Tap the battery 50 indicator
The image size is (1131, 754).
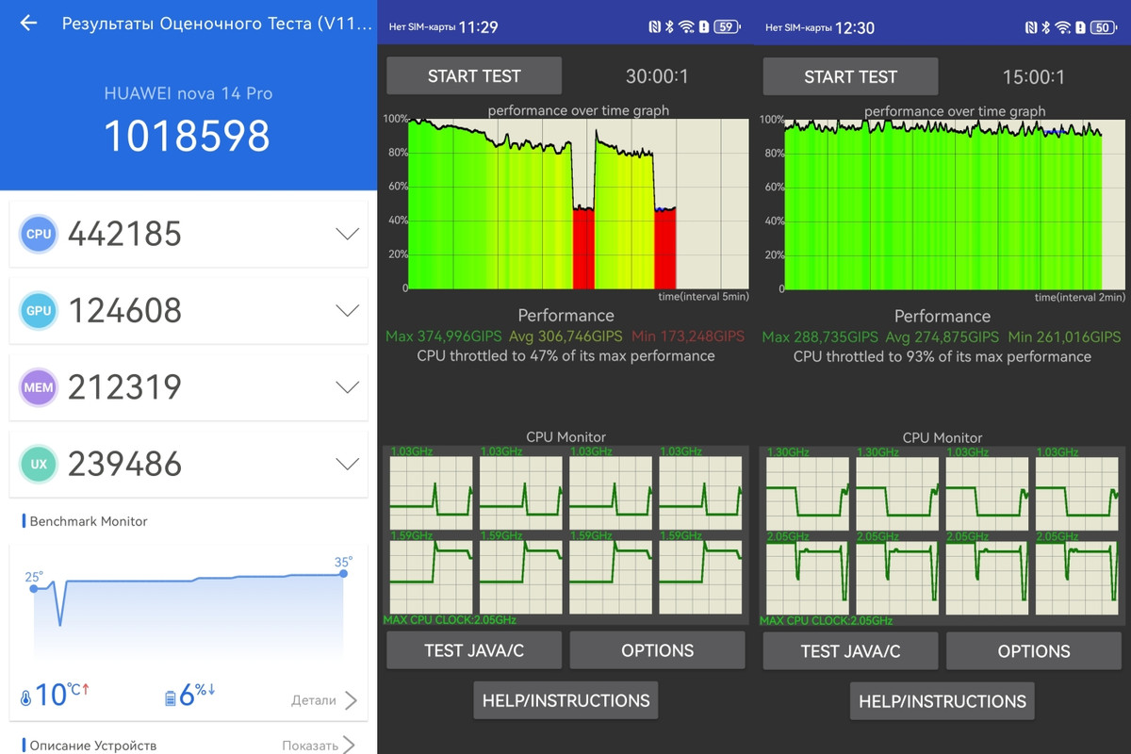(x=1103, y=27)
